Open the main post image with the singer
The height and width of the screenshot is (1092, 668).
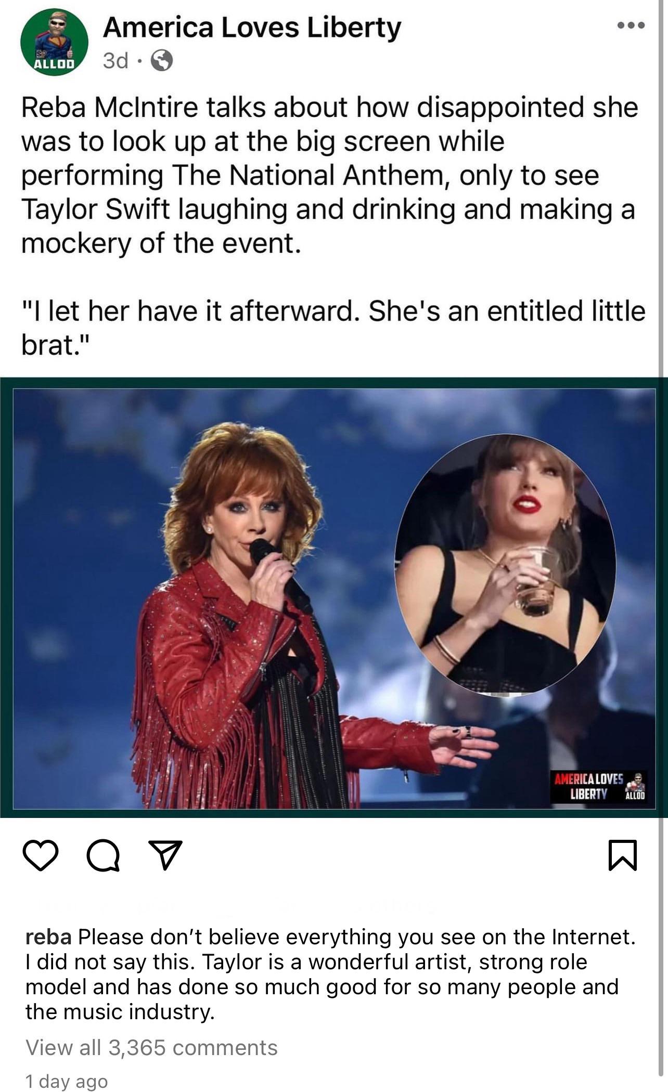coord(333,597)
